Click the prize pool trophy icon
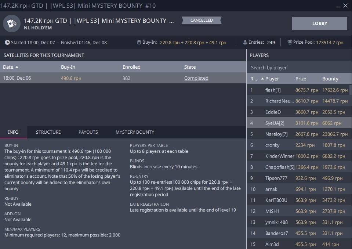The image size is (352, 249). 290,43
